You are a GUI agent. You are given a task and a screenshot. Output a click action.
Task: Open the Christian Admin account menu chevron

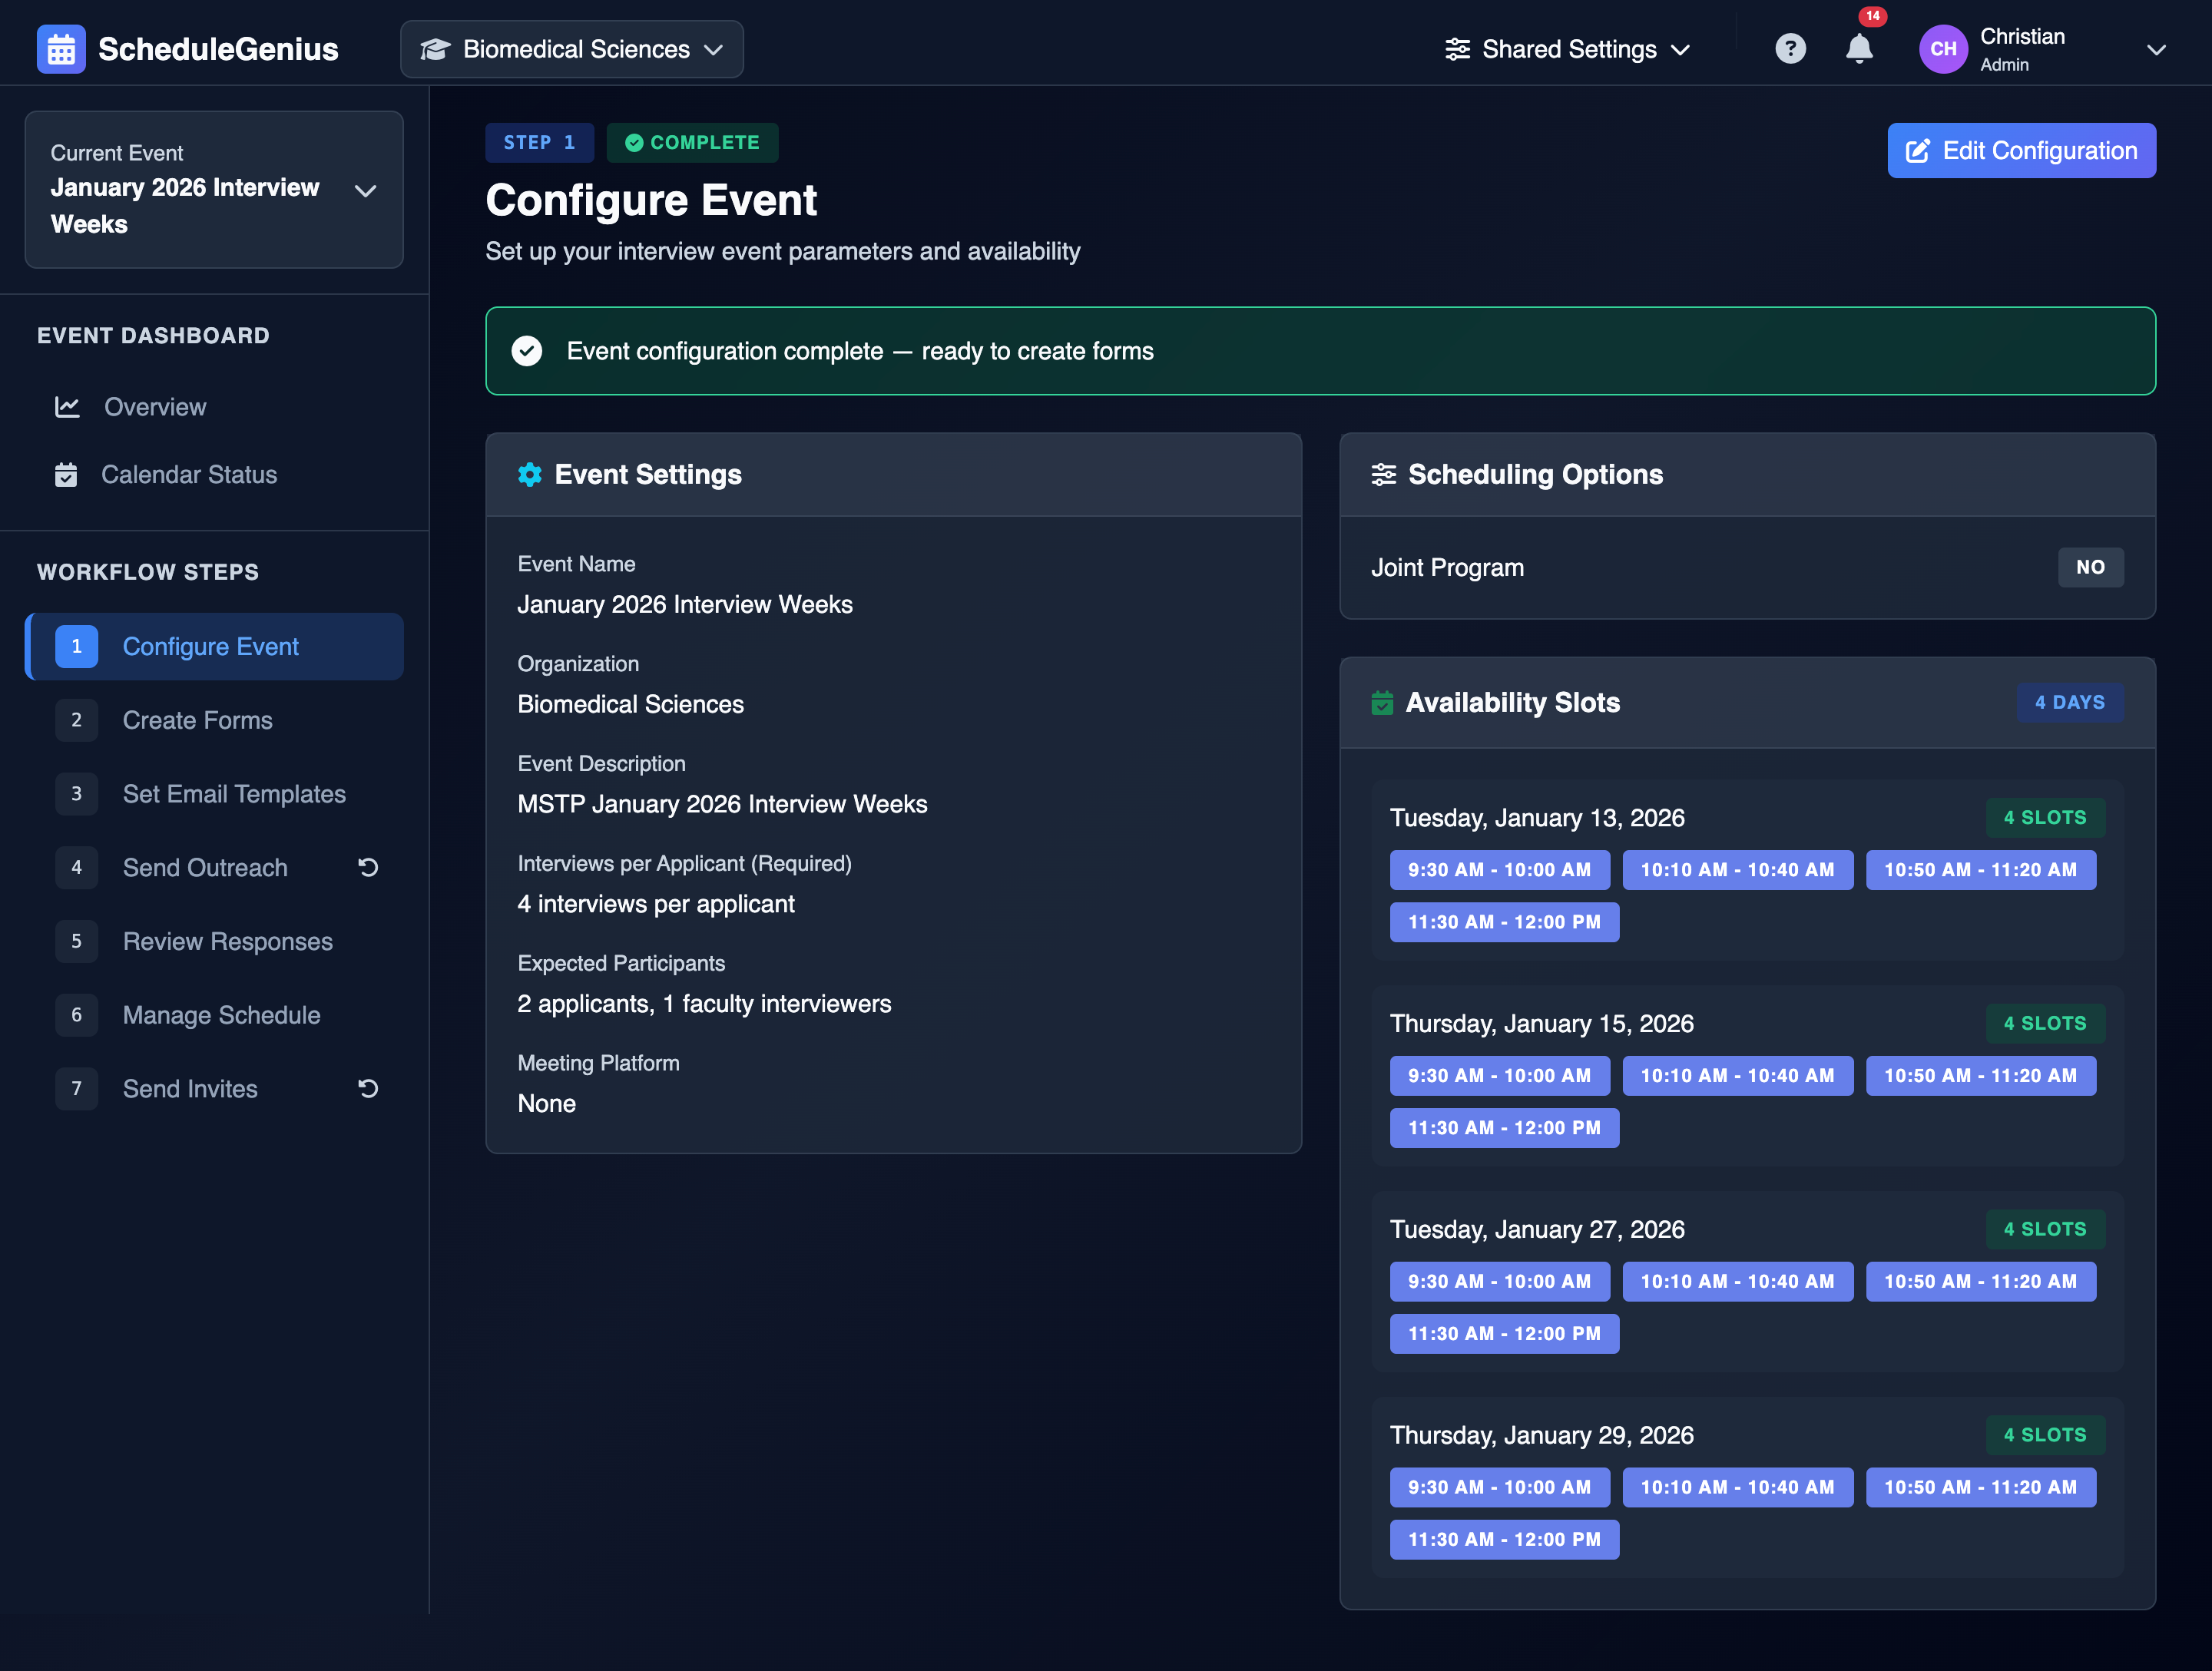[2156, 49]
